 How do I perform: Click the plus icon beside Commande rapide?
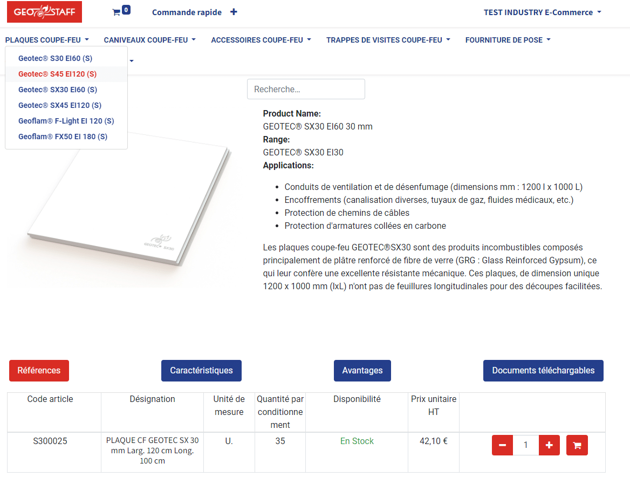point(233,11)
